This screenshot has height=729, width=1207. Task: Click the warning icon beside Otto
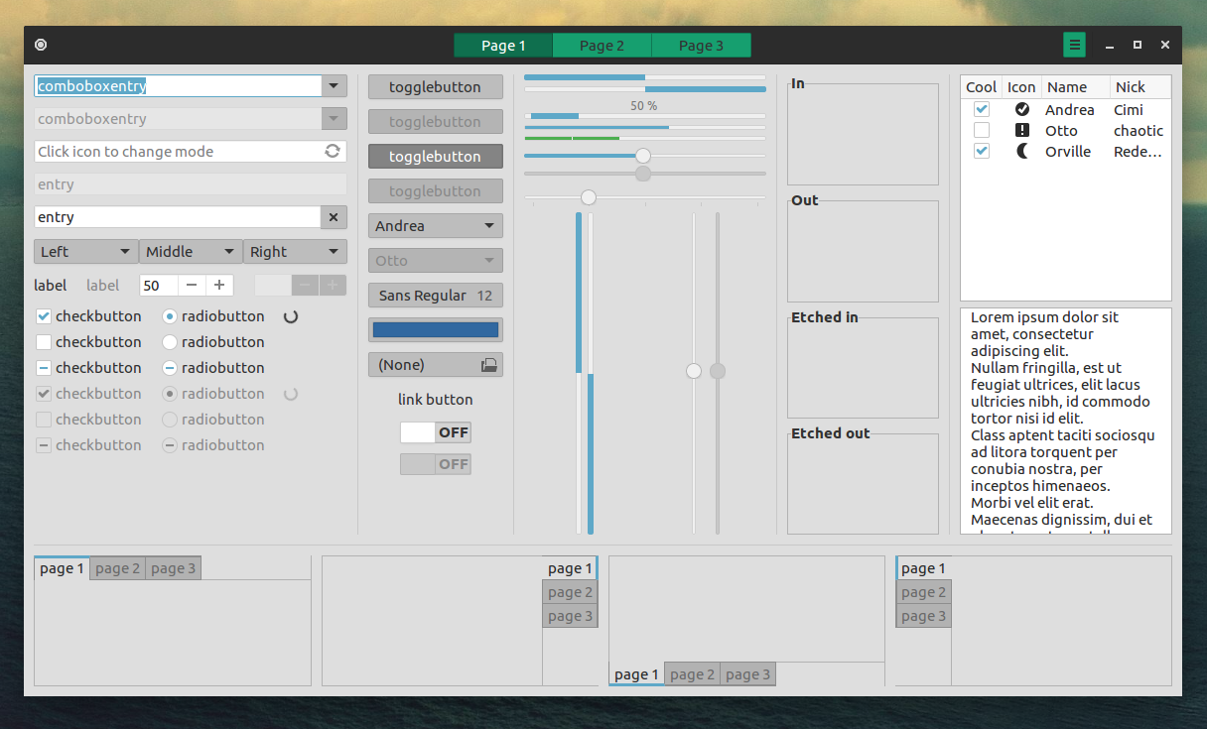[x=1021, y=130]
